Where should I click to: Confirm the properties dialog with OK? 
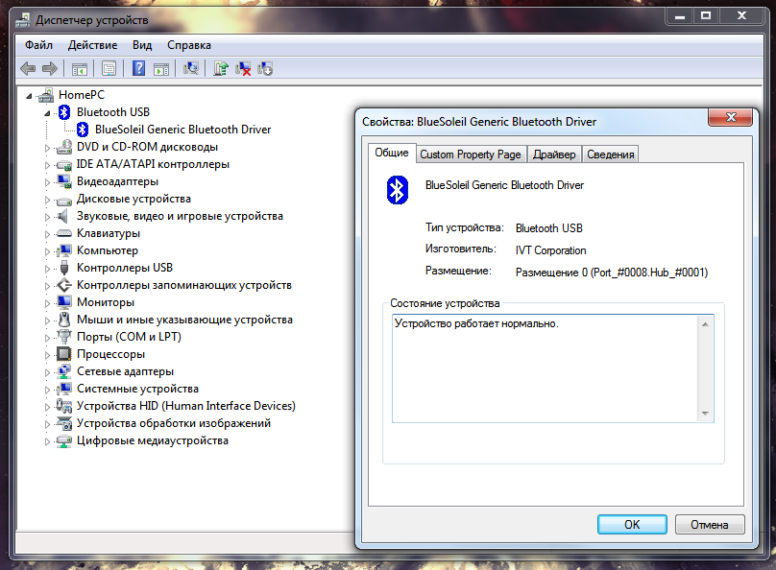point(632,525)
